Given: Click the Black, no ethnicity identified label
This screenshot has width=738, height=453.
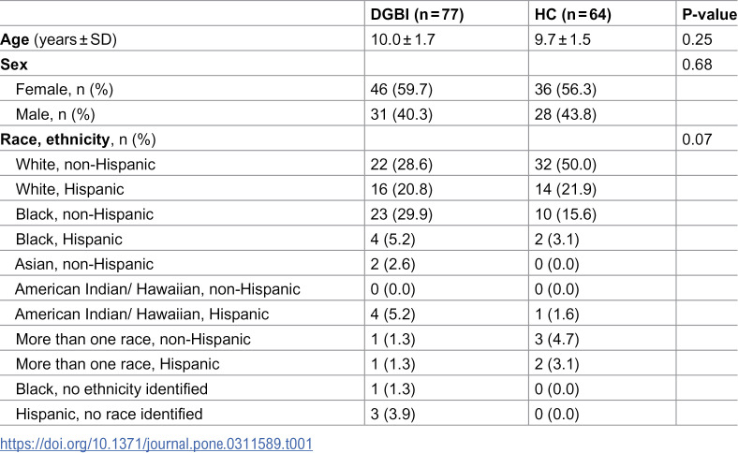Looking at the screenshot, I should pyautogui.click(x=111, y=388).
